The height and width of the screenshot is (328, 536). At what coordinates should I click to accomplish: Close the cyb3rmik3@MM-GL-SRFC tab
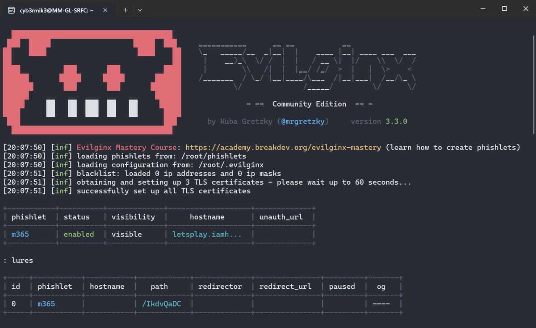tap(105, 10)
